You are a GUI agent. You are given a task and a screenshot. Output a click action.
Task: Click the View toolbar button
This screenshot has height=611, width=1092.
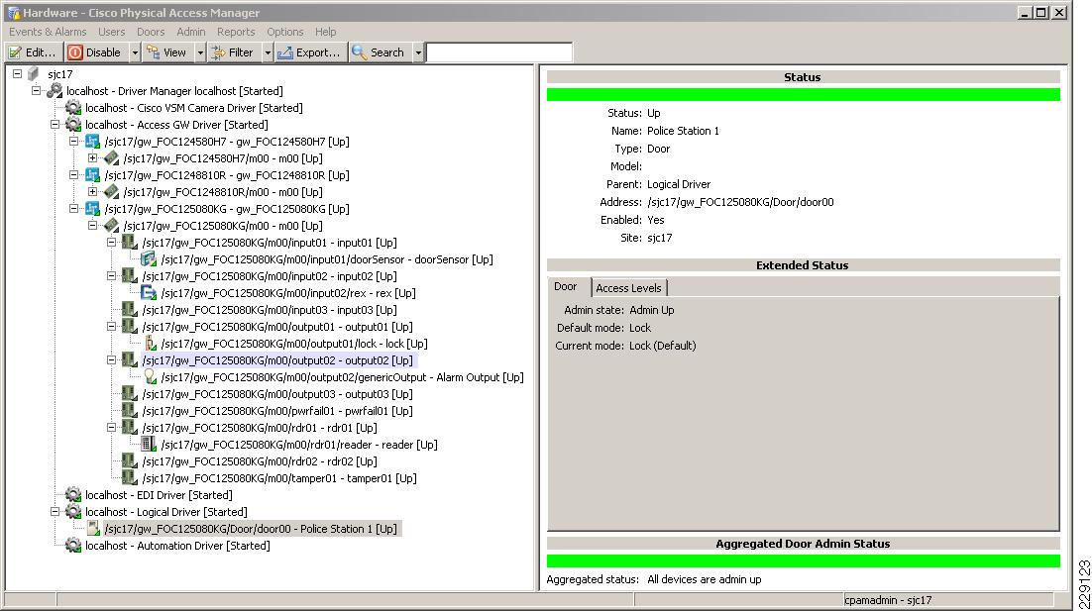click(167, 52)
